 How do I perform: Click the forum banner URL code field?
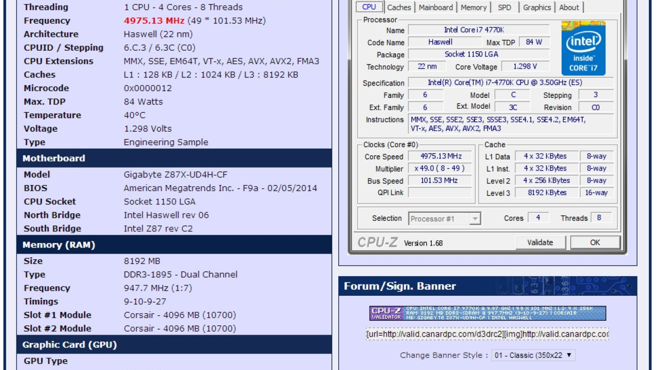[488, 334]
